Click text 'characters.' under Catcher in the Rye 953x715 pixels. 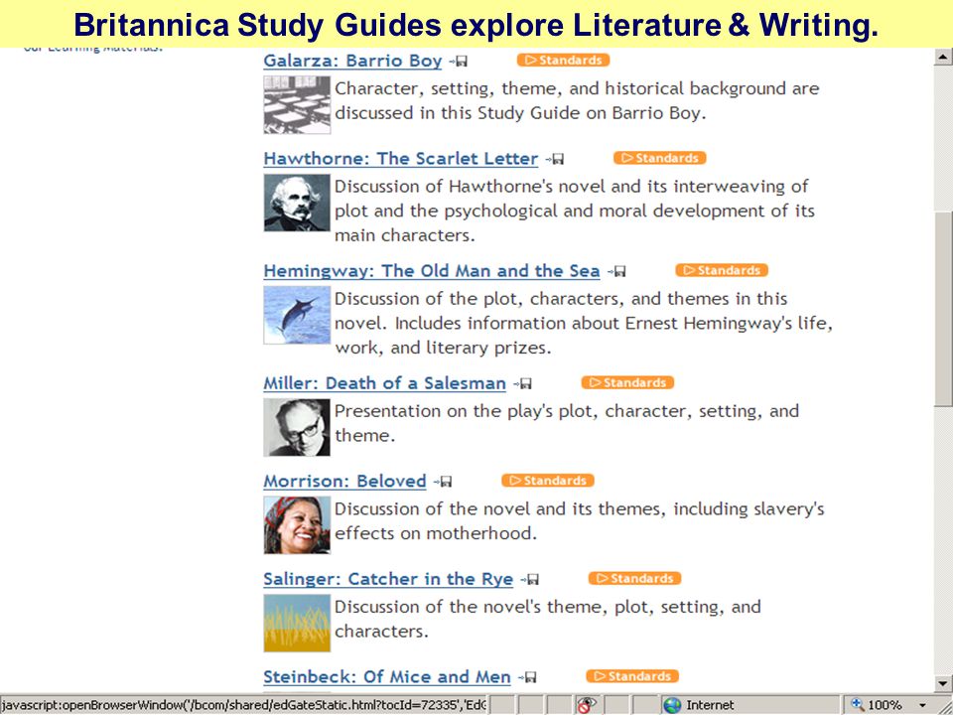coord(381,632)
